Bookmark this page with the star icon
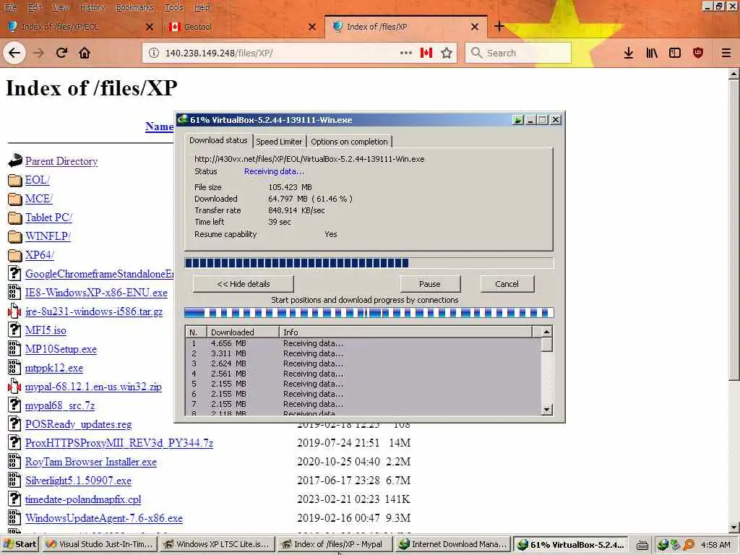This screenshot has height=555, width=740. pos(447,53)
